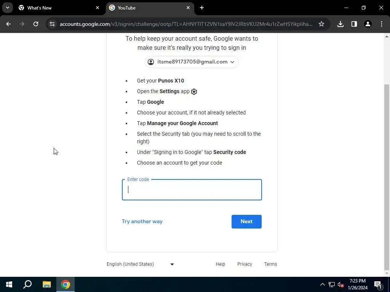Image resolution: width=390 pixels, height=292 pixels.
Task: Click the Settings gear icon in instructions
Action: click(194, 92)
